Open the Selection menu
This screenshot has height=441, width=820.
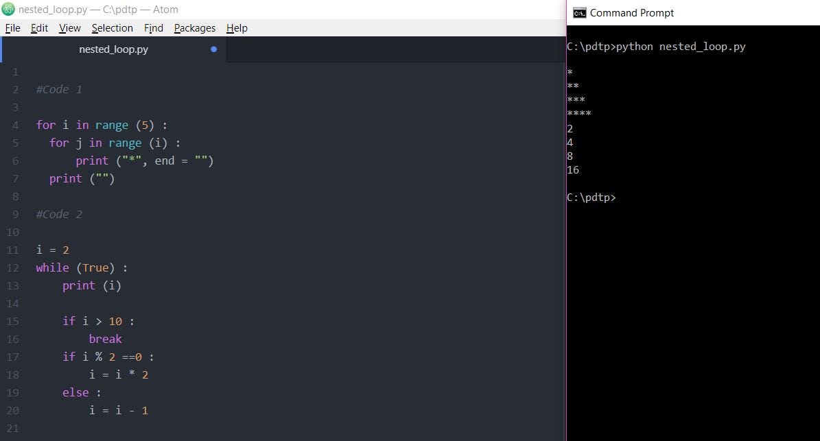pyautogui.click(x=112, y=28)
